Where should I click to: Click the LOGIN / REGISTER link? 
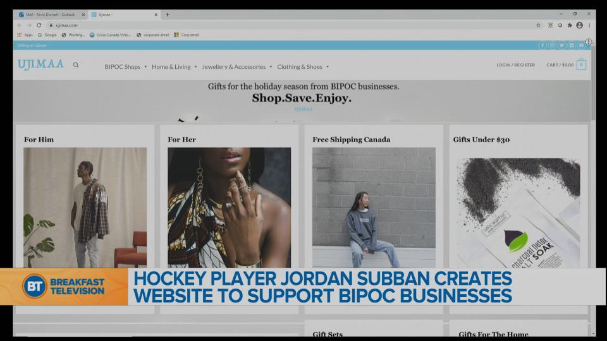point(515,65)
